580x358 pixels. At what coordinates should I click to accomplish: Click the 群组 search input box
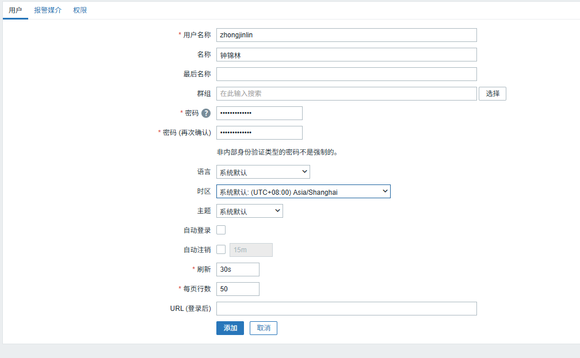tap(346, 94)
